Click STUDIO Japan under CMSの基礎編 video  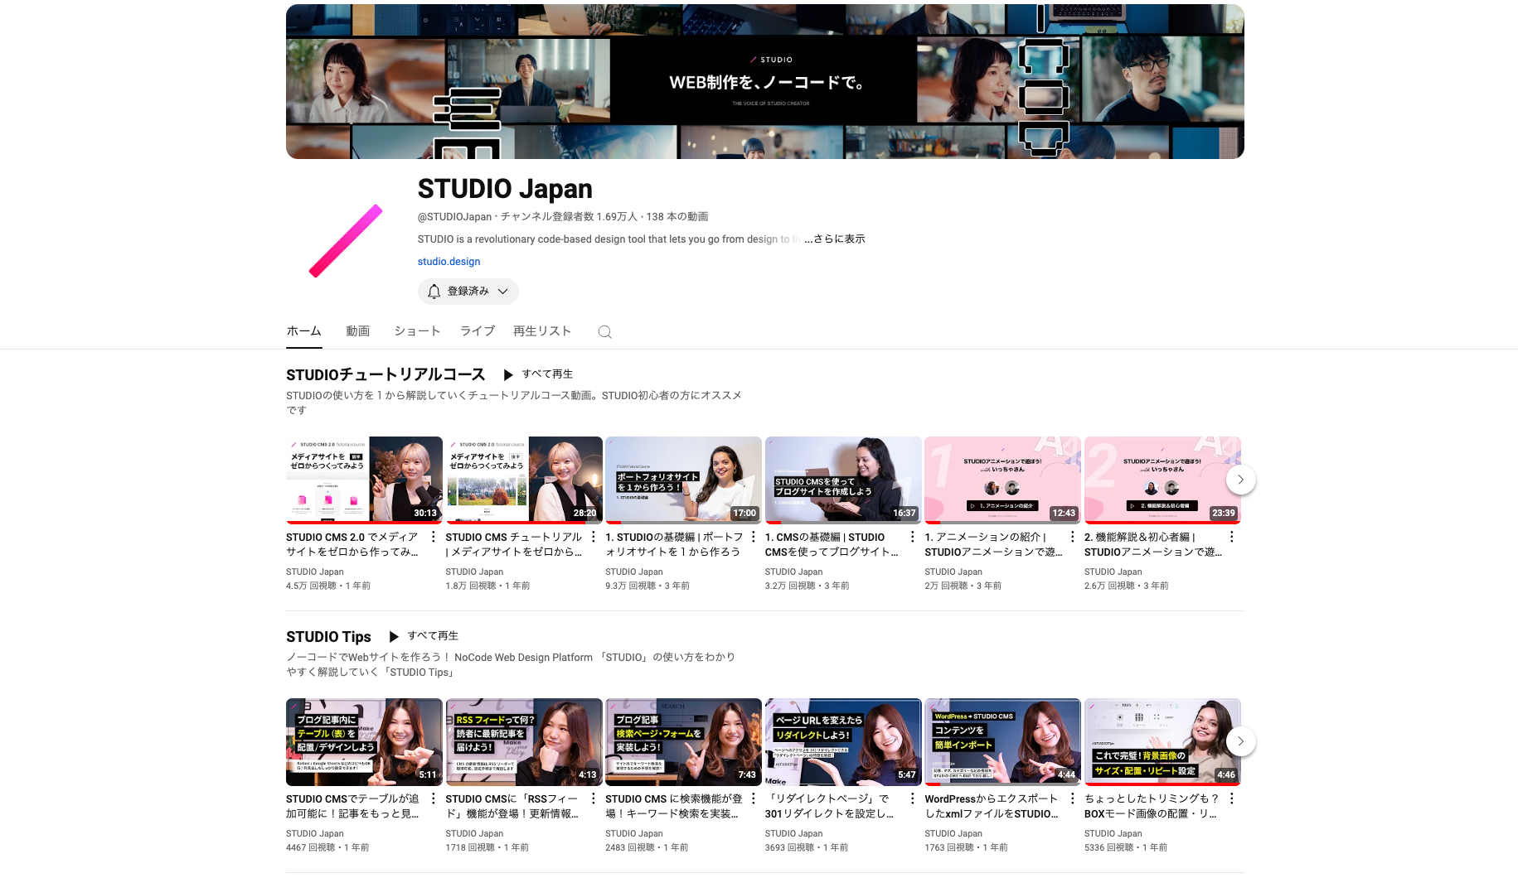click(x=794, y=572)
